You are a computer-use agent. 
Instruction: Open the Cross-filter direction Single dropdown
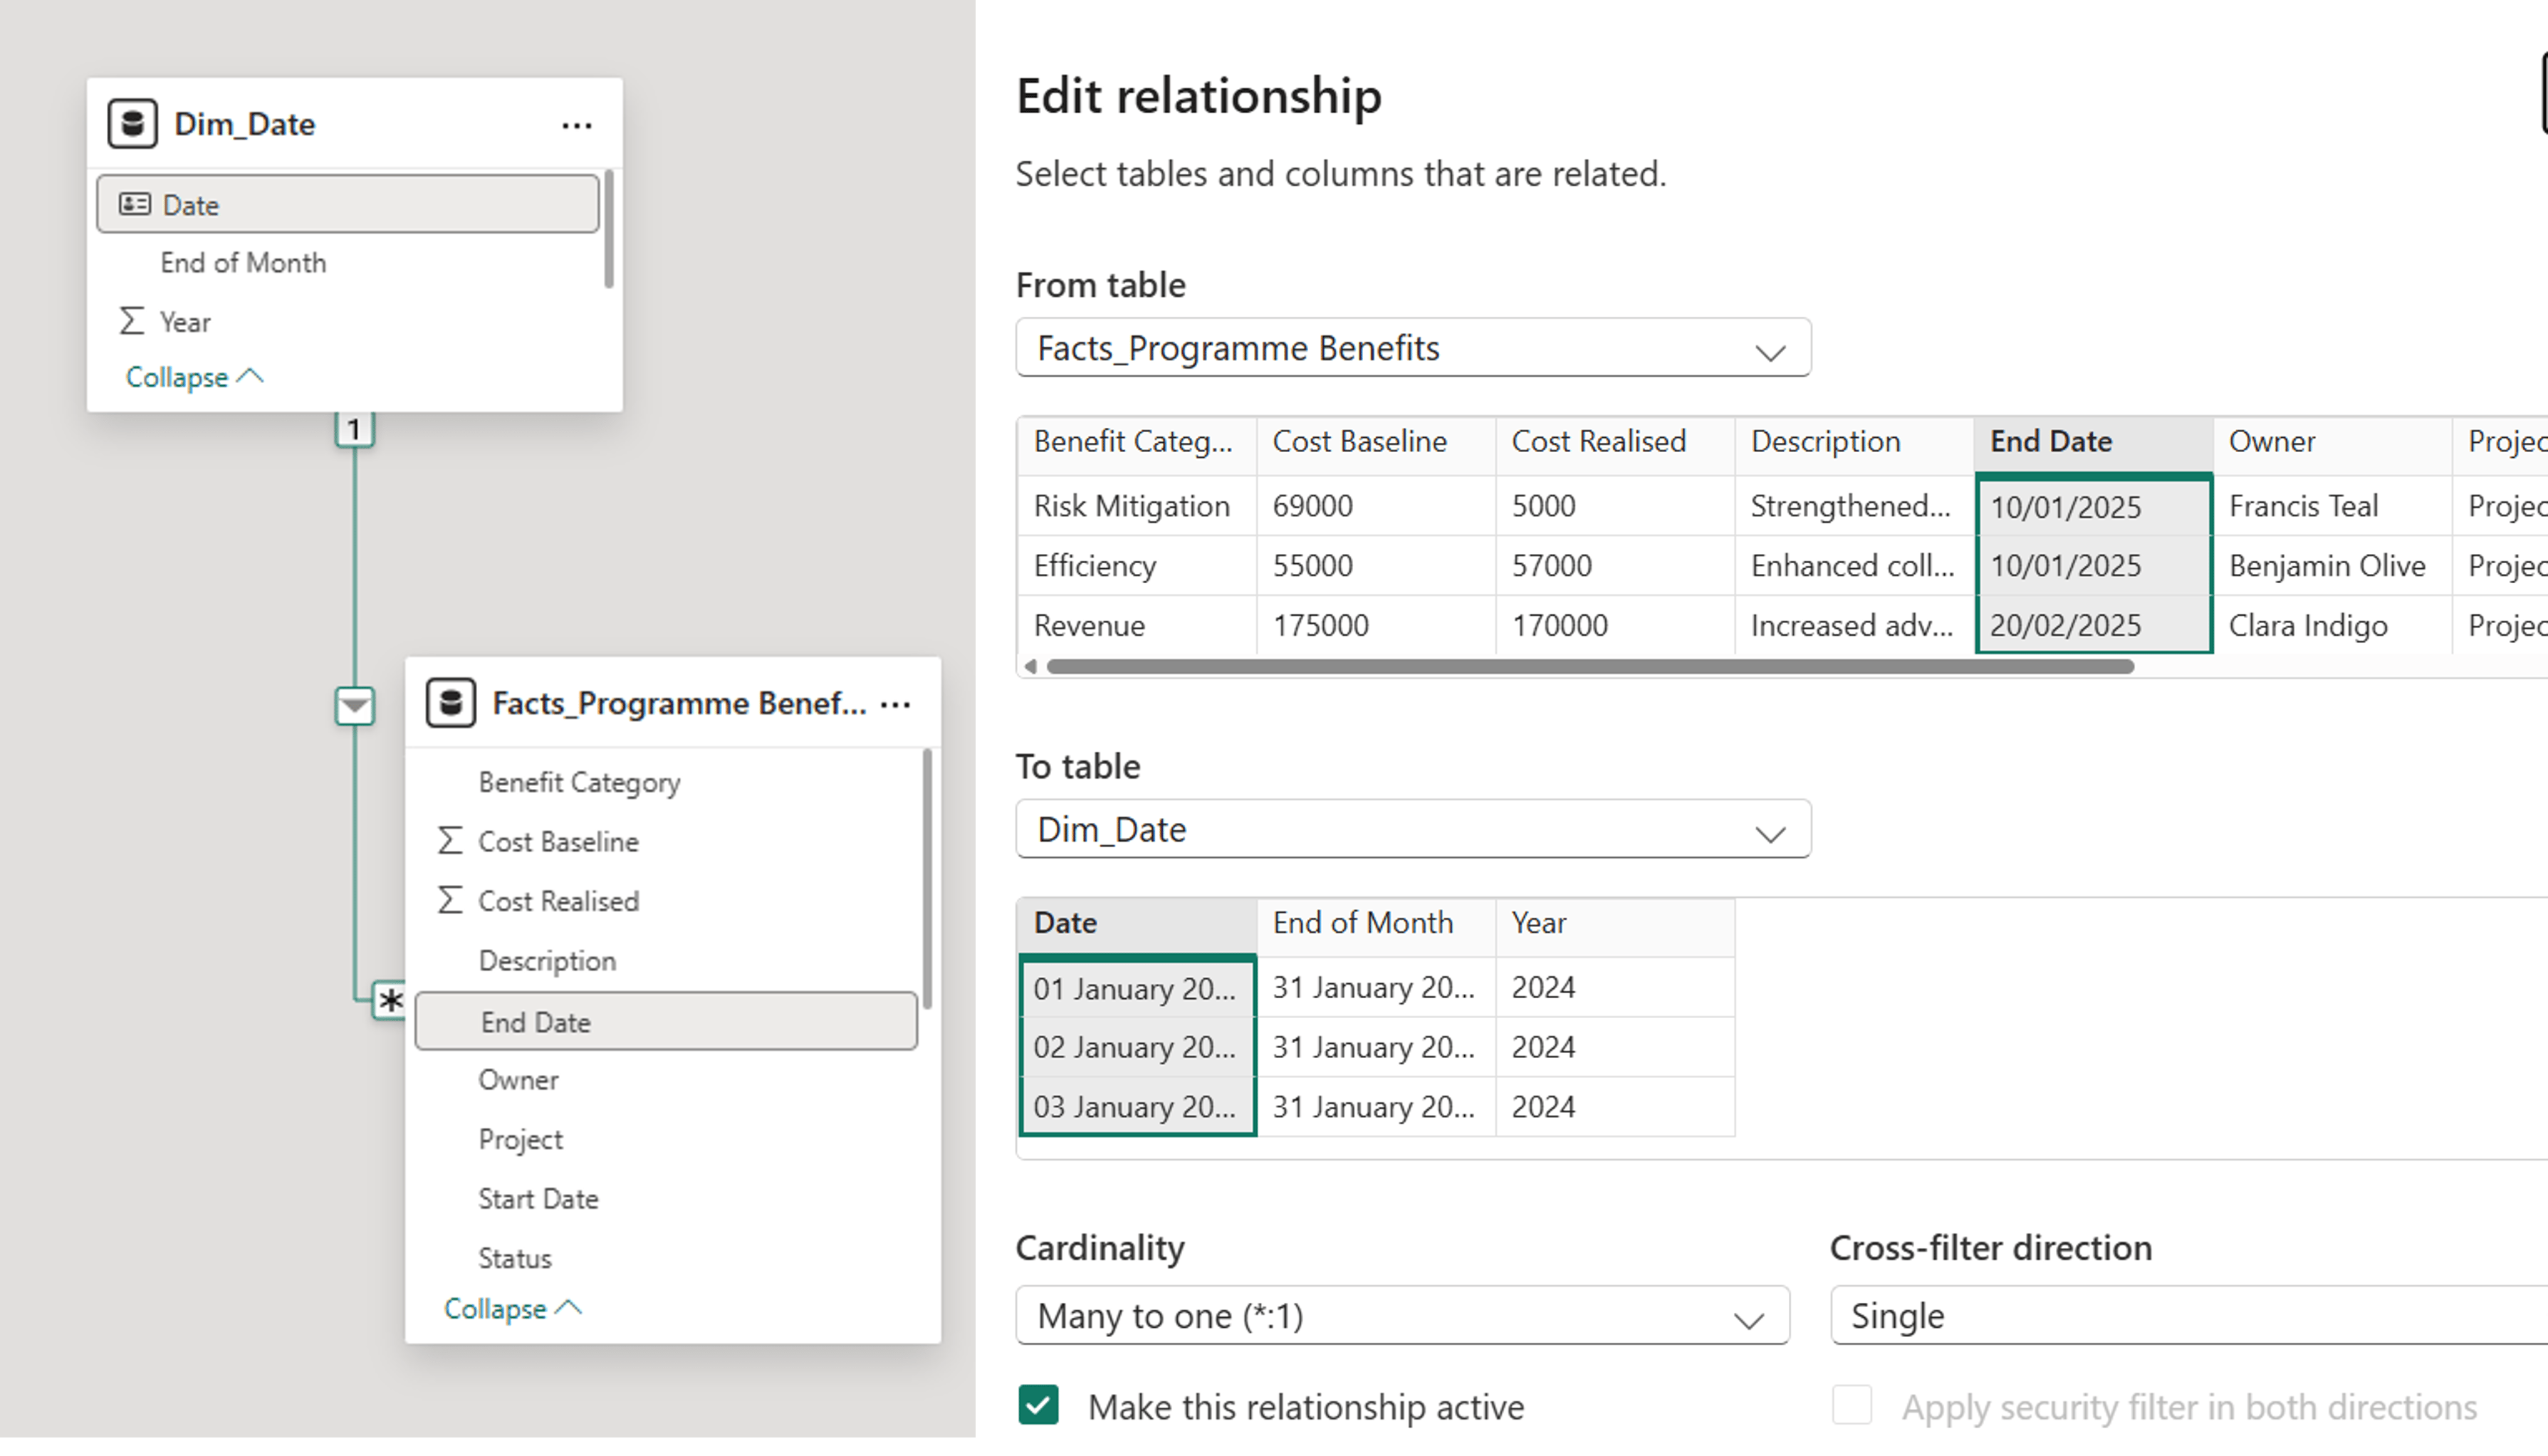(2189, 1316)
